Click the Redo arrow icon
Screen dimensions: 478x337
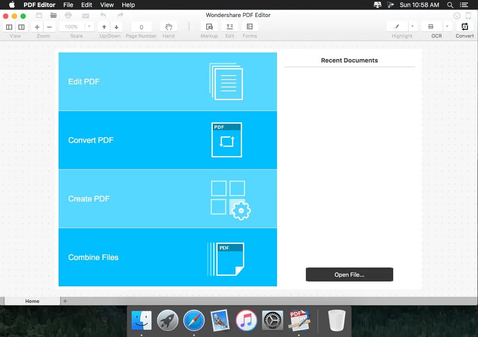pyautogui.click(x=121, y=15)
